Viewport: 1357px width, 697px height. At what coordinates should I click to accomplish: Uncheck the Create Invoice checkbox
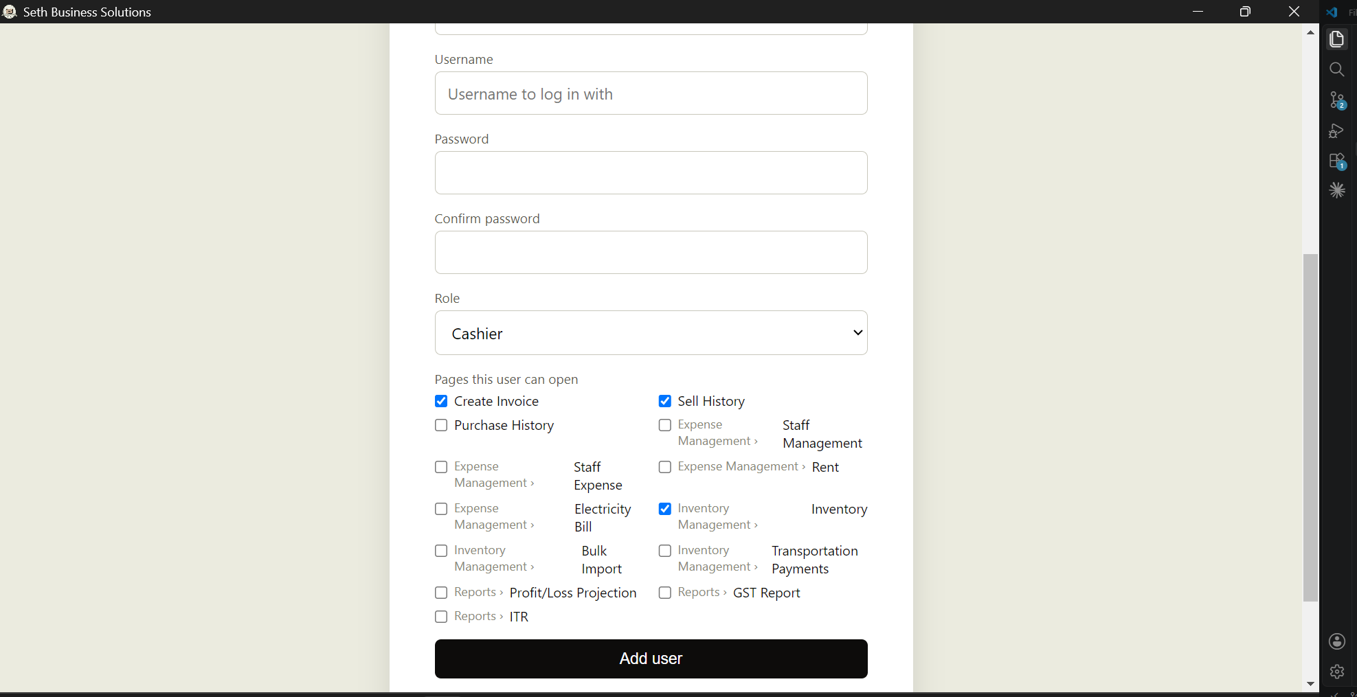(x=441, y=401)
